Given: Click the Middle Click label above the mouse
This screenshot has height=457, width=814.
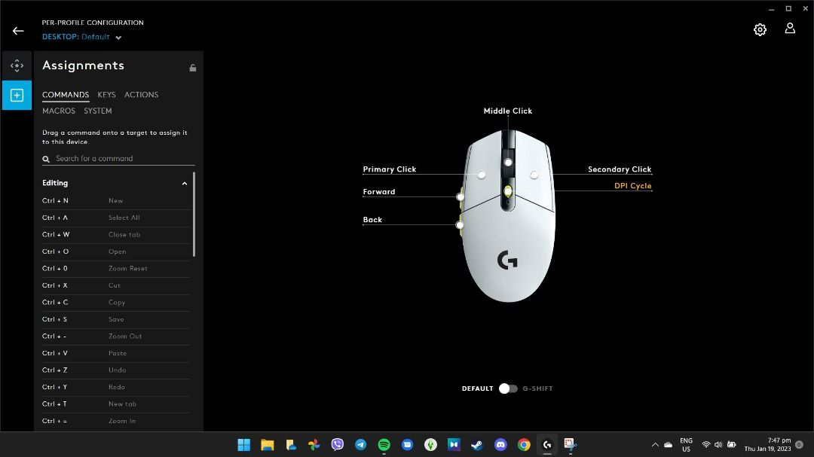Looking at the screenshot, I should click(507, 111).
